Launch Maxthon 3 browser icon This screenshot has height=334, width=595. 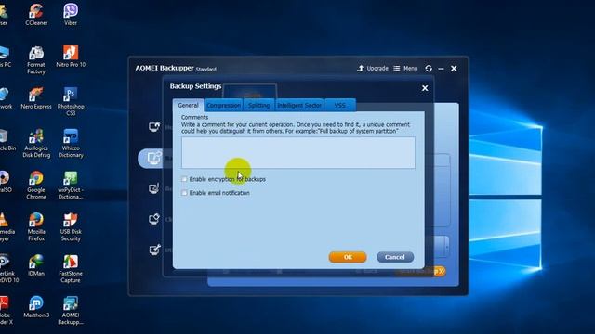tap(36, 307)
